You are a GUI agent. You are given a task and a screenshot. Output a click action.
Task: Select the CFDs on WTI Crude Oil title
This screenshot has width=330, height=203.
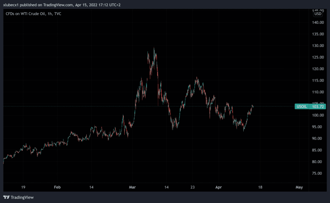tap(33, 14)
